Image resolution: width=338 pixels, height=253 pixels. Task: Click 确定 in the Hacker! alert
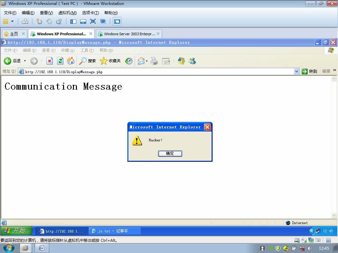pyautogui.click(x=170, y=154)
